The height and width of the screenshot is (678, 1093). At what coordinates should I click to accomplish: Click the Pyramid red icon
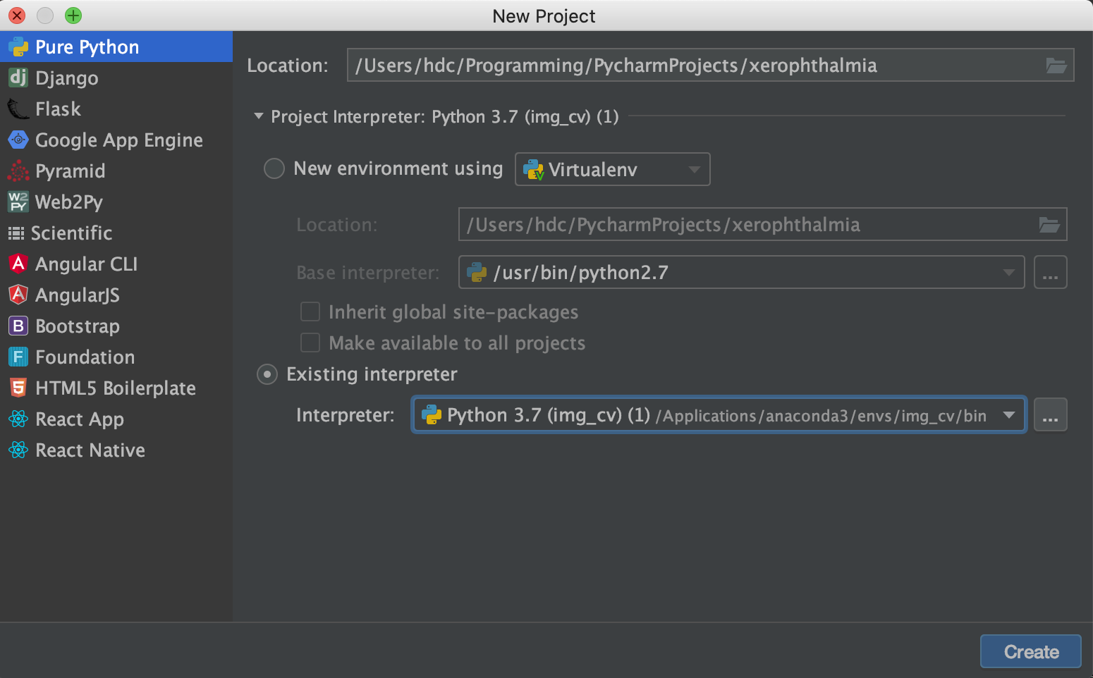[x=18, y=171]
